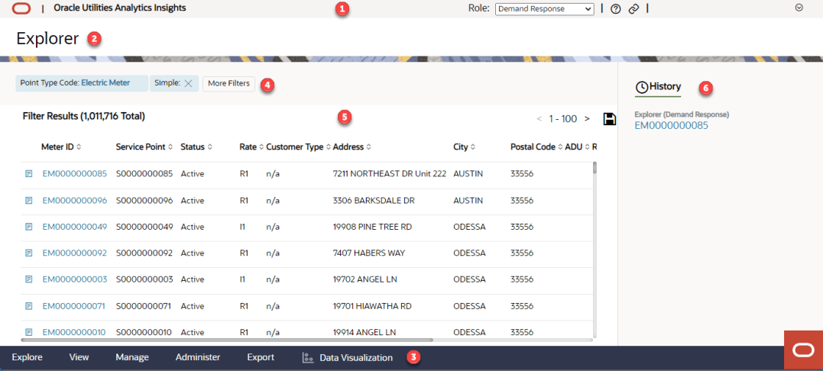This screenshot has width=823, height=371.
Task: Open details icon for row EM0000000085
Action: 29,173
